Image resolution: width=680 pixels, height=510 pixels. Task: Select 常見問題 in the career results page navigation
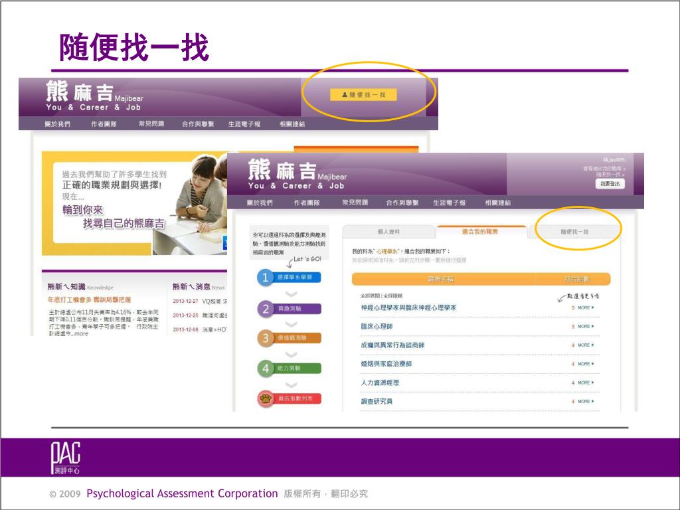355,203
